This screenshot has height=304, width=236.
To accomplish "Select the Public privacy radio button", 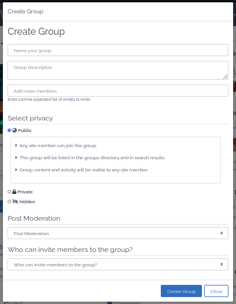I will pyautogui.click(x=9, y=130).
